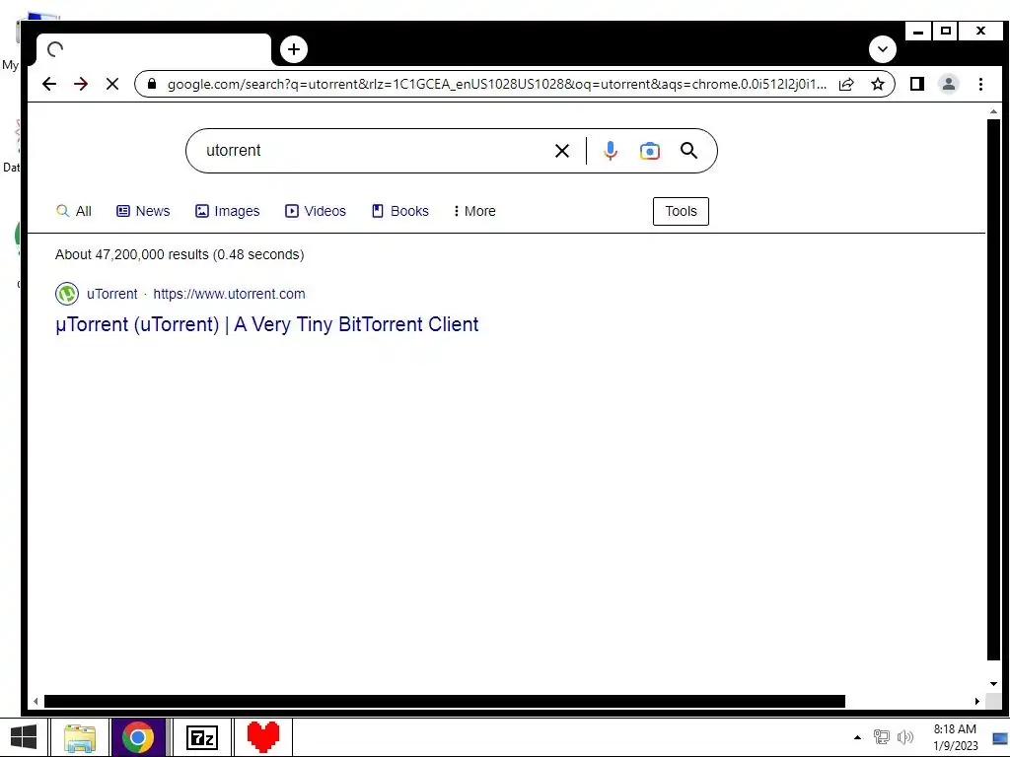This screenshot has width=1010, height=757.
Task: Close the Chrome window
Action: click(x=980, y=31)
